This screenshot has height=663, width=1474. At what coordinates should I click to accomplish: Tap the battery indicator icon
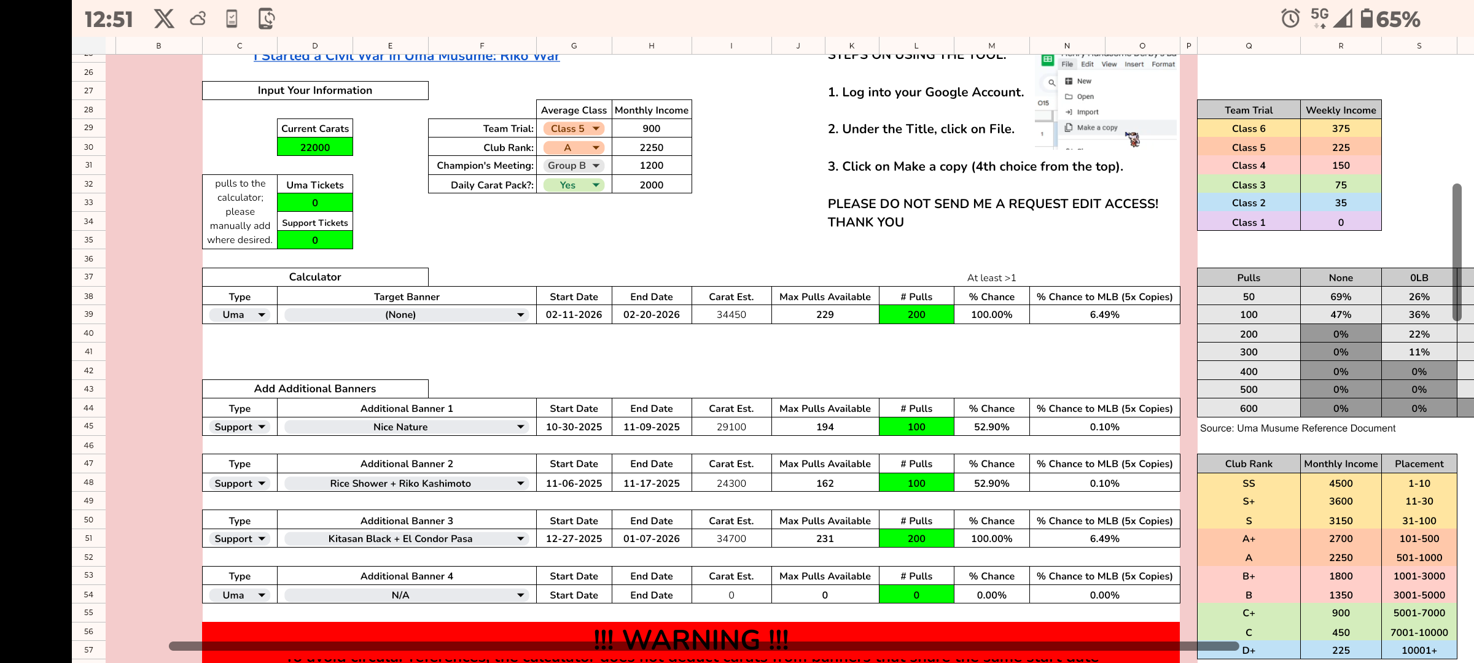click(1367, 19)
